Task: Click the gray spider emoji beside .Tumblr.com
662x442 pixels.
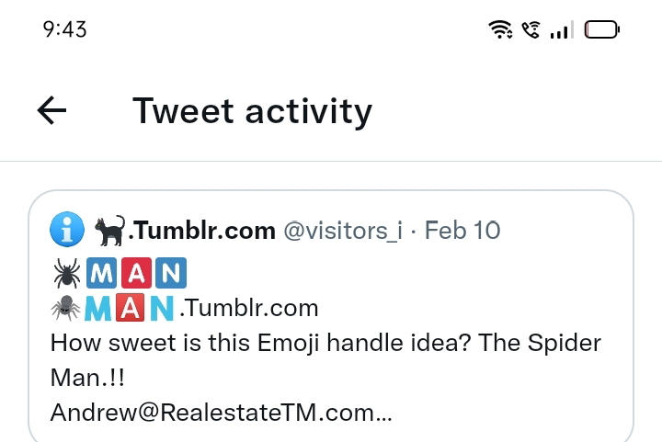Action: [x=65, y=308]
